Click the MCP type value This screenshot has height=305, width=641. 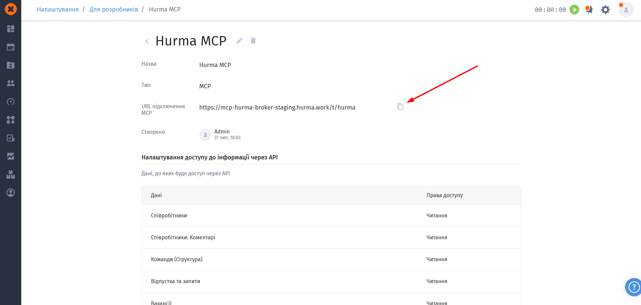pos(205,86)
